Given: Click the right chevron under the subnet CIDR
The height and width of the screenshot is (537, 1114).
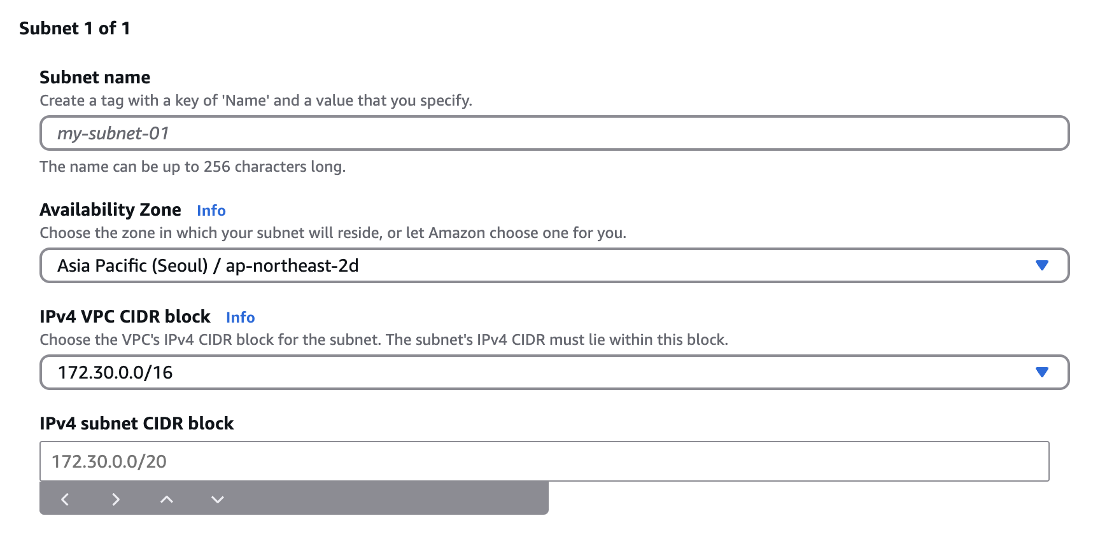Looking at the screenshot, I should (x=116, y=499).
